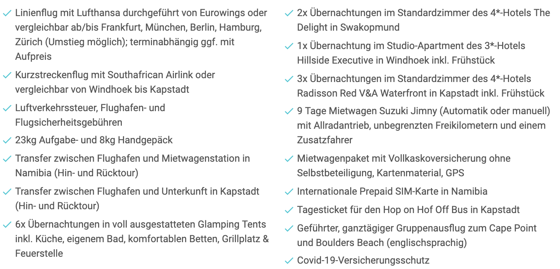Click the checkmark next to Prepaid SIM-Karte

coord(289,192)
